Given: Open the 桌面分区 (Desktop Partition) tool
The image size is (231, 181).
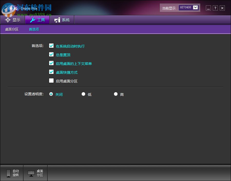Looking at the screenshot, I should tap(35, 173).
